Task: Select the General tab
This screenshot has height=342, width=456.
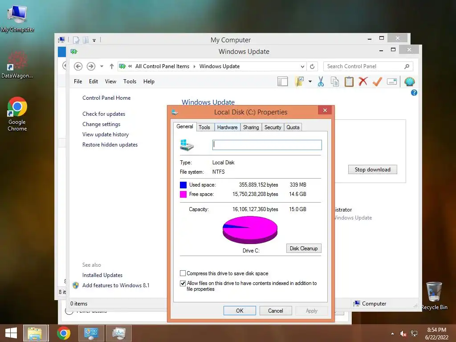Action: click(185, 126)
